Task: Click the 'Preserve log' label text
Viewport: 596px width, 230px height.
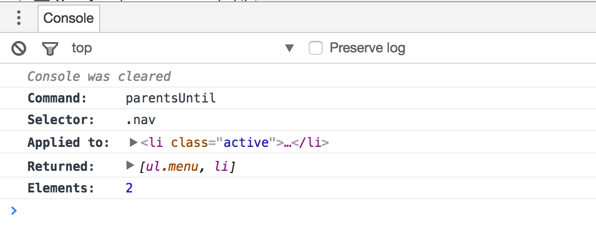Action: pos(368,48)
